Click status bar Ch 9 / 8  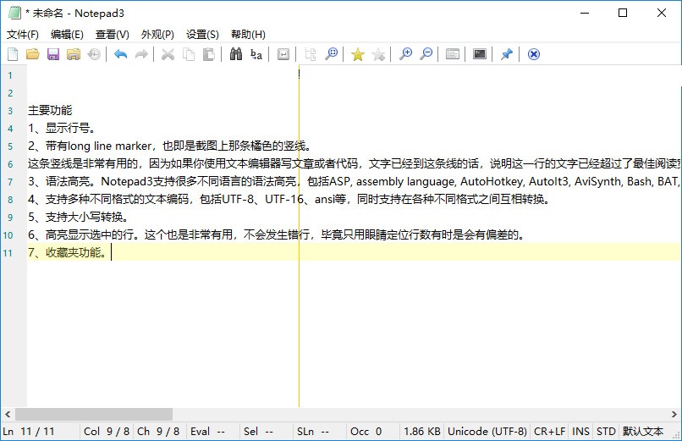[158, 432]
